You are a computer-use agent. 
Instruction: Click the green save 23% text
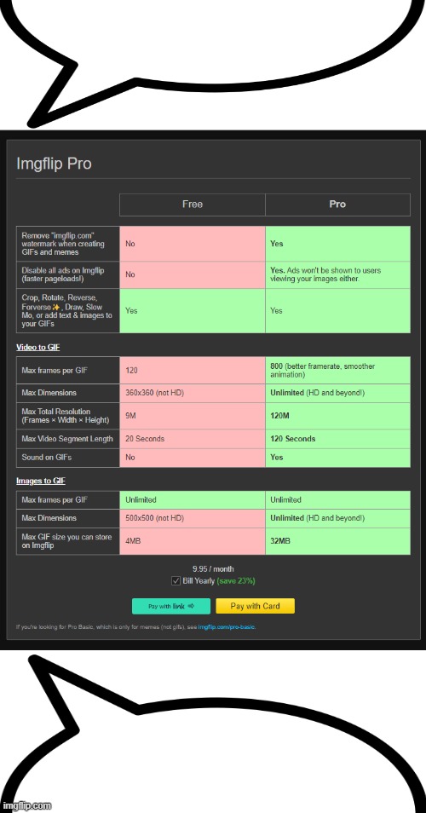coord(236,581)
